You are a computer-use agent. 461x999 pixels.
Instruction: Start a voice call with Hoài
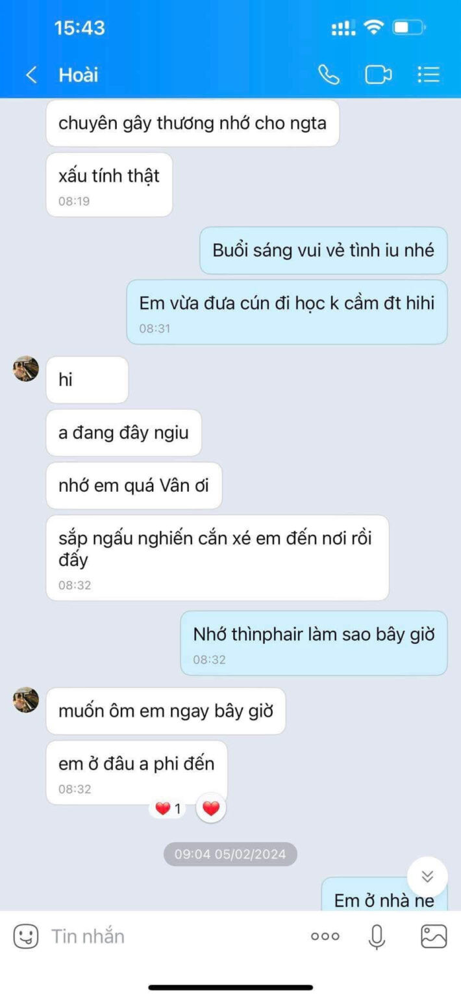click(329, 75)
